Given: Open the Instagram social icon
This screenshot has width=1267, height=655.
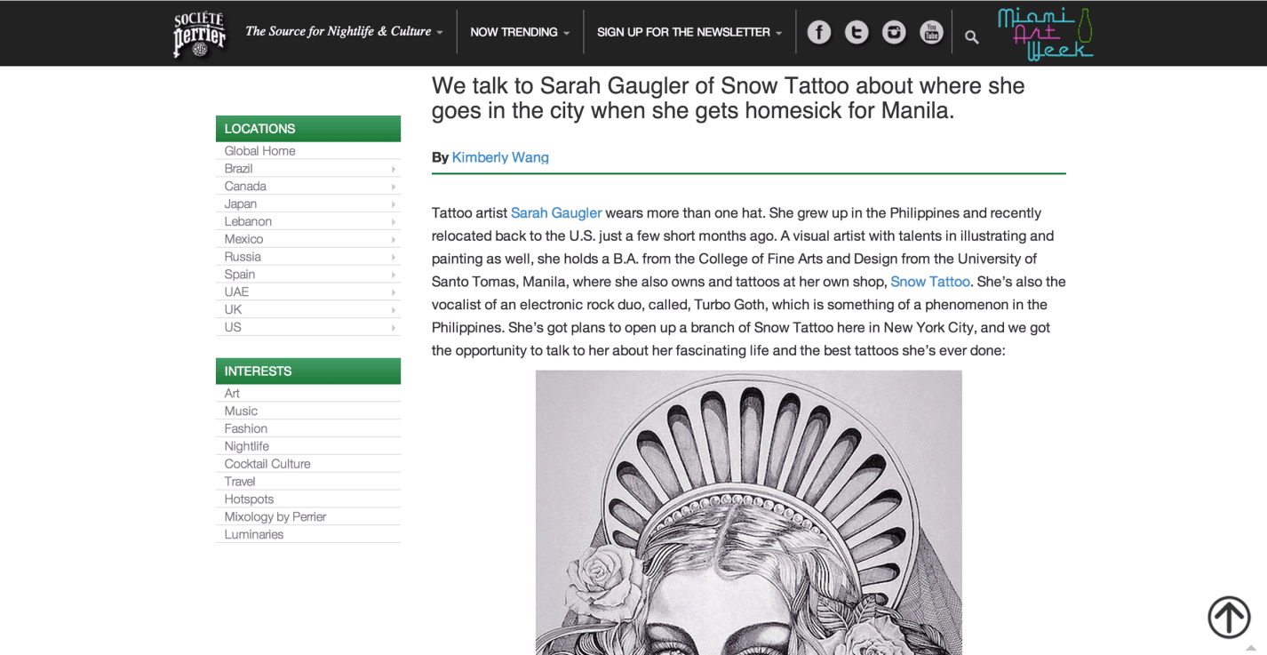Looking at the screenshot, I should [894, 32].
